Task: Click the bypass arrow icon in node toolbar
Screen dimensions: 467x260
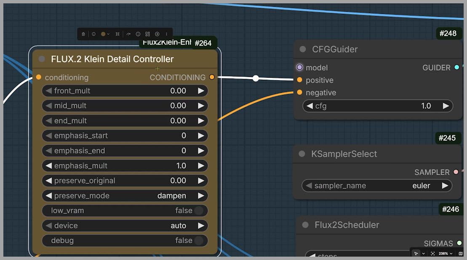Action: 128,34
